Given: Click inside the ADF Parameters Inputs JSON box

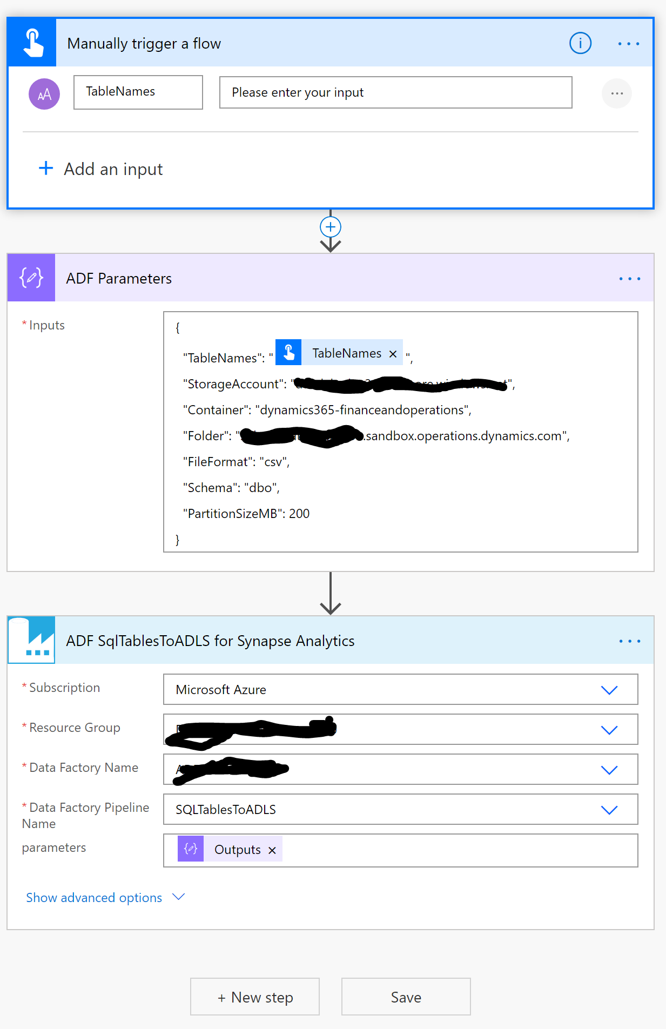Looking at the screenshot, I should click(401, 432).
